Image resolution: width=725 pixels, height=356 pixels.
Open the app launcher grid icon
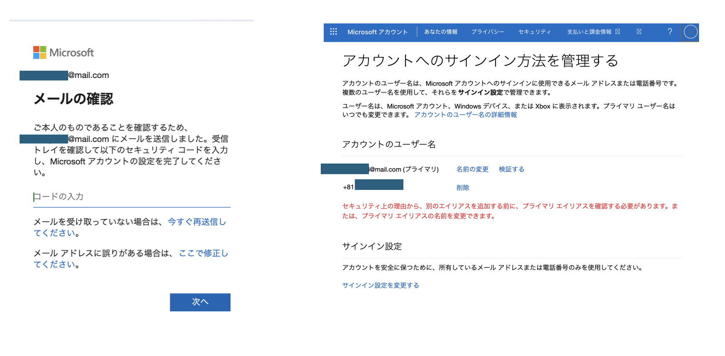click(x=334, y=32)
